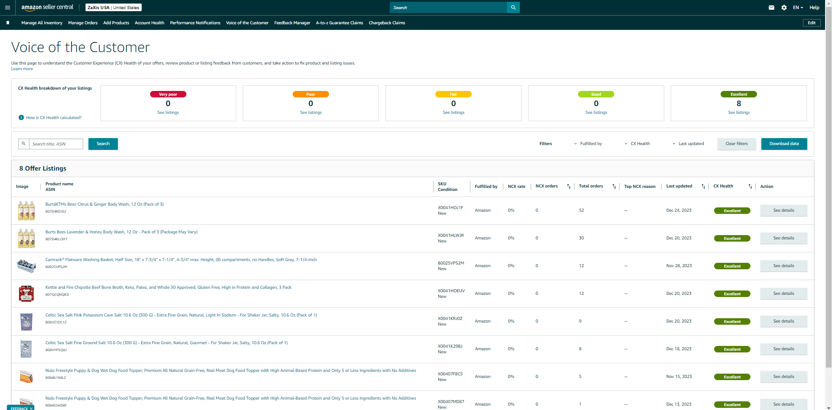Image resolution: width=832 pixels, height=410 pixels.
Task: Sort by NCX orders column arrows
Action: (569, 187)
